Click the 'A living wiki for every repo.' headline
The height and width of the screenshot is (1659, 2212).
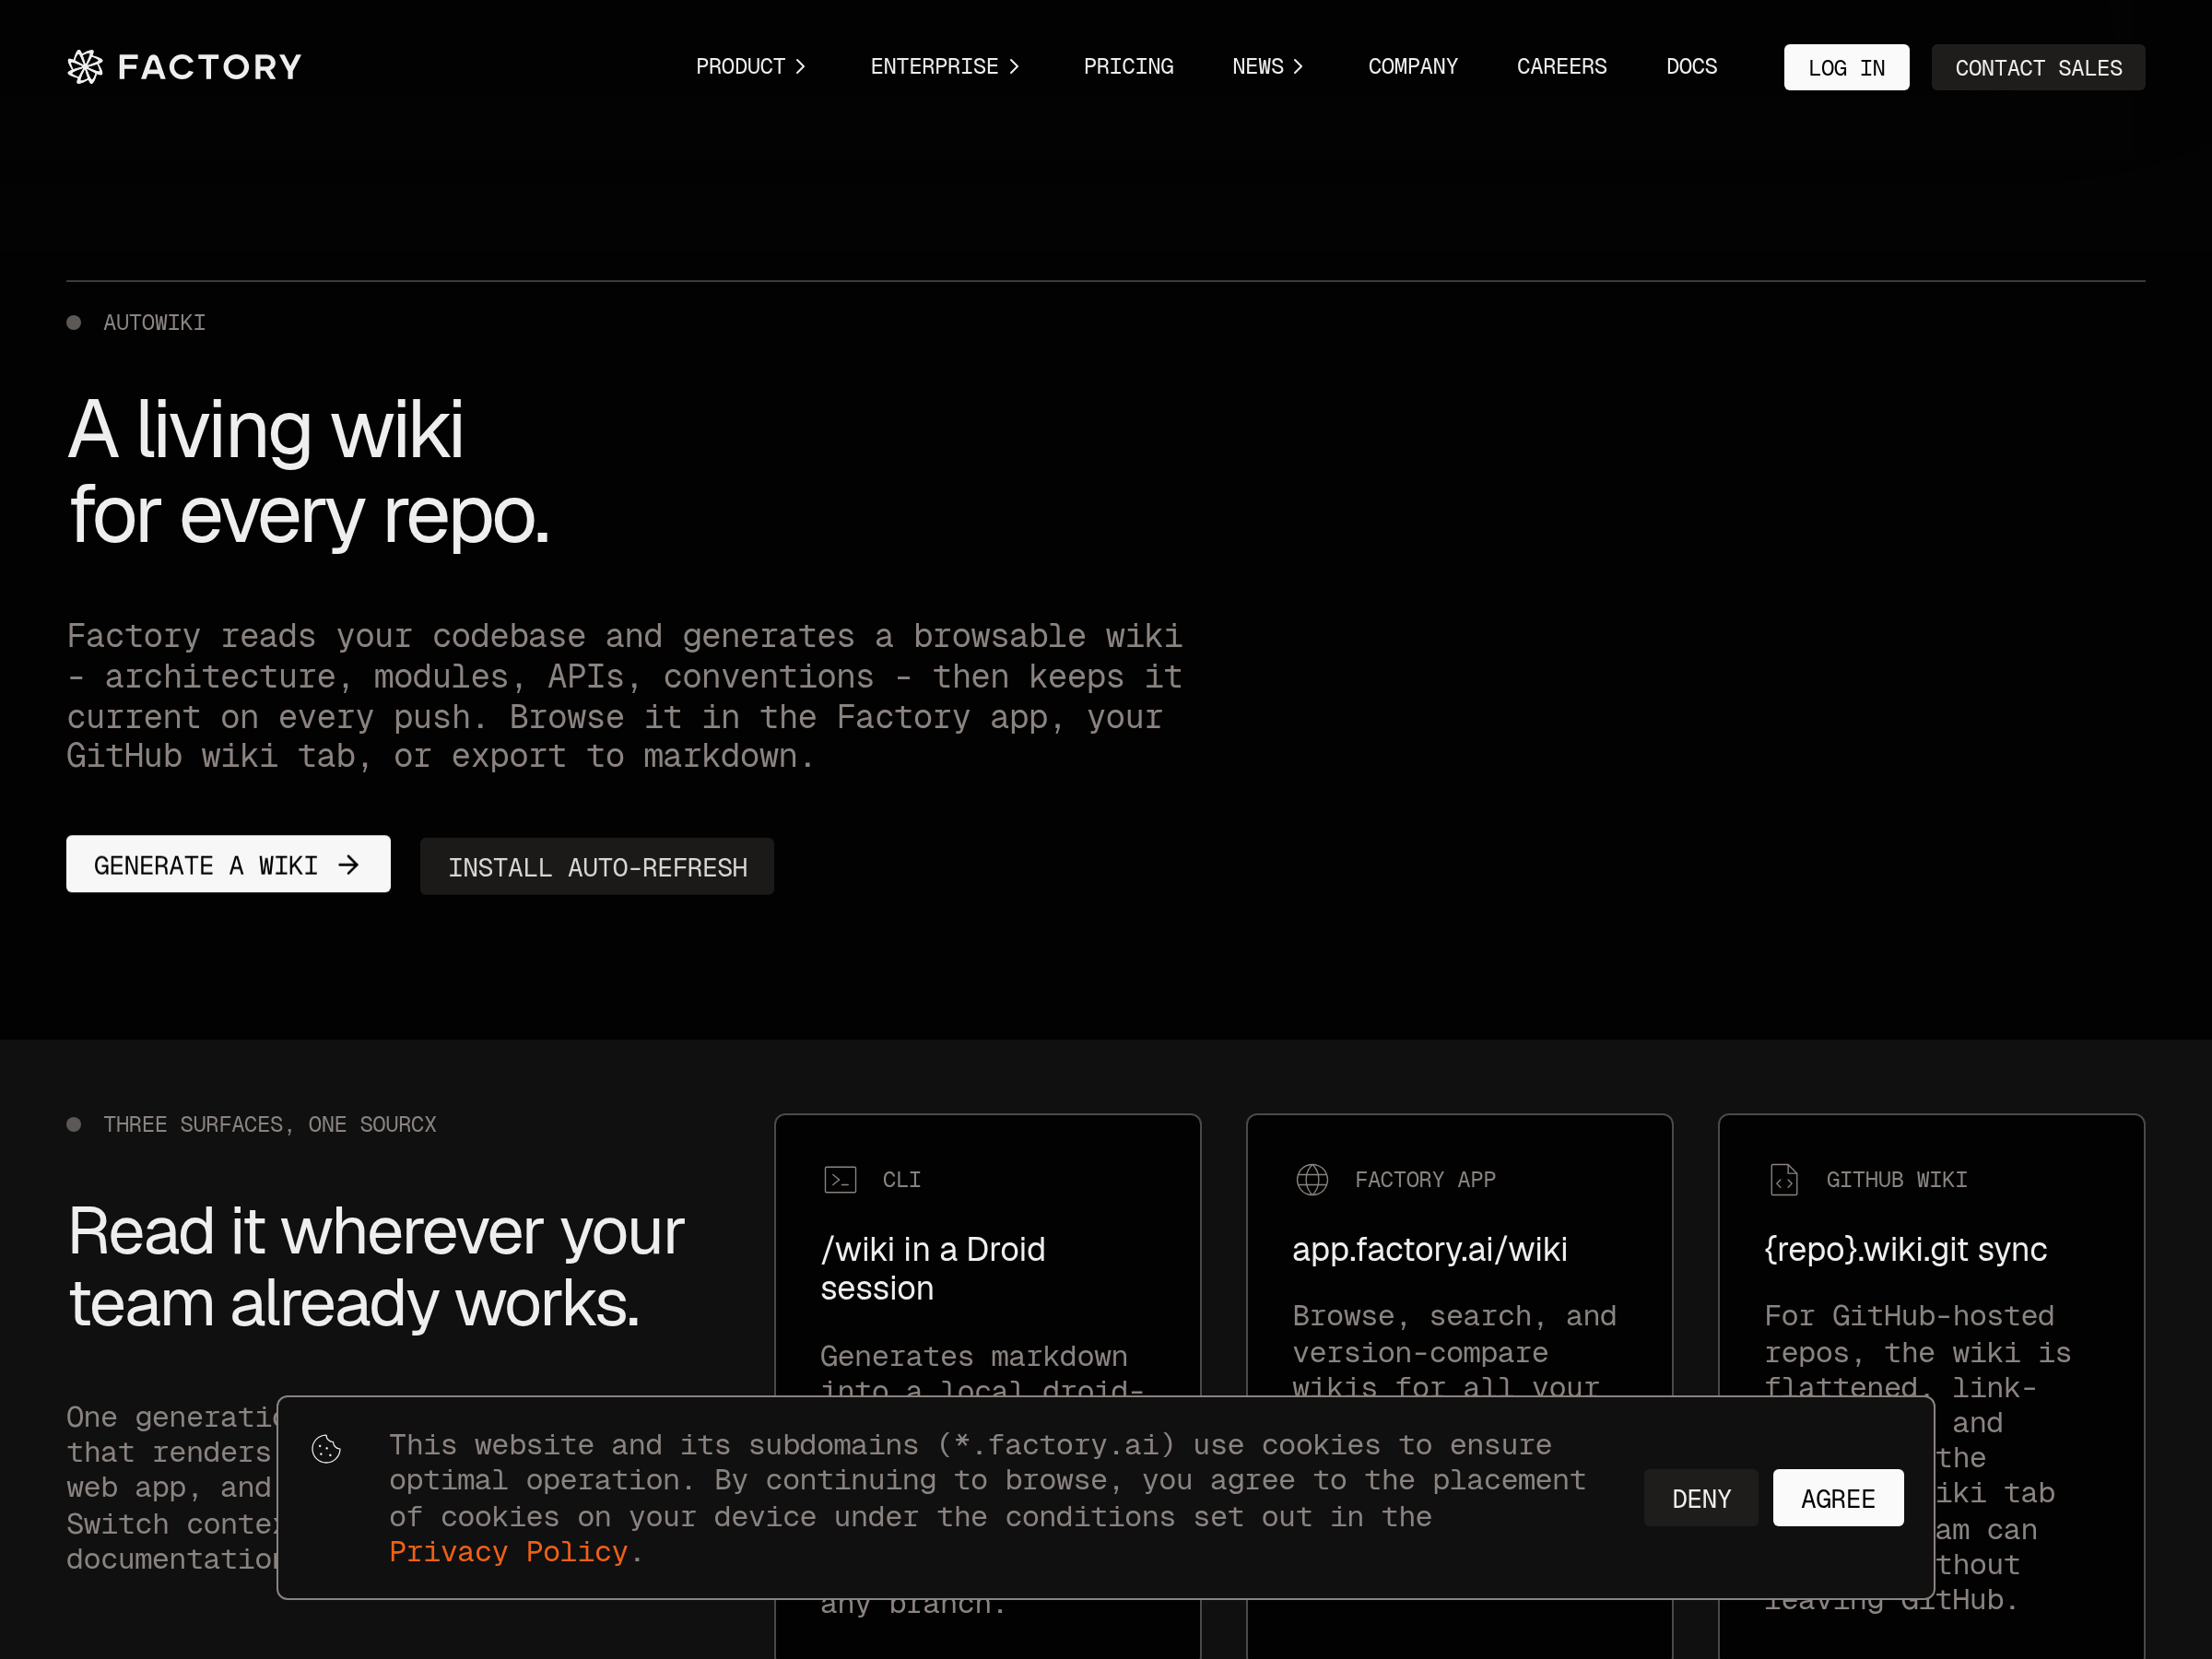(x=309, y=472)
